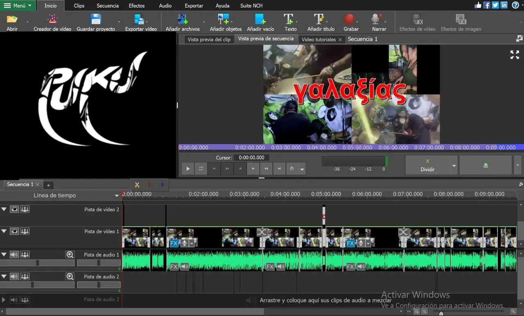Image resolution: width=524 pixels, height=316 pixels.
Task: Set the red in-point bracket marker
Action: pyautogui.click(x=149, y=185)
